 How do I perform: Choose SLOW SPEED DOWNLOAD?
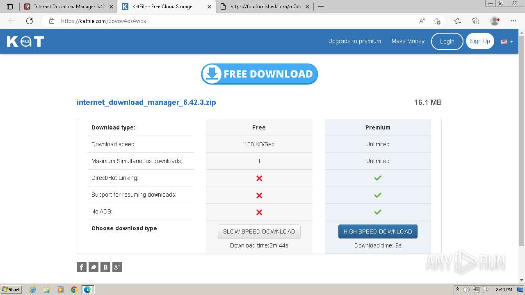click(x=259, y=231)
